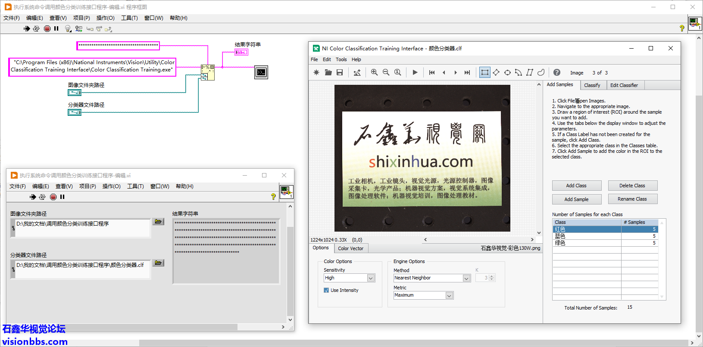Jump to the last image
Viewport: 703px width, 347px height.
click(x=467, y=72)
